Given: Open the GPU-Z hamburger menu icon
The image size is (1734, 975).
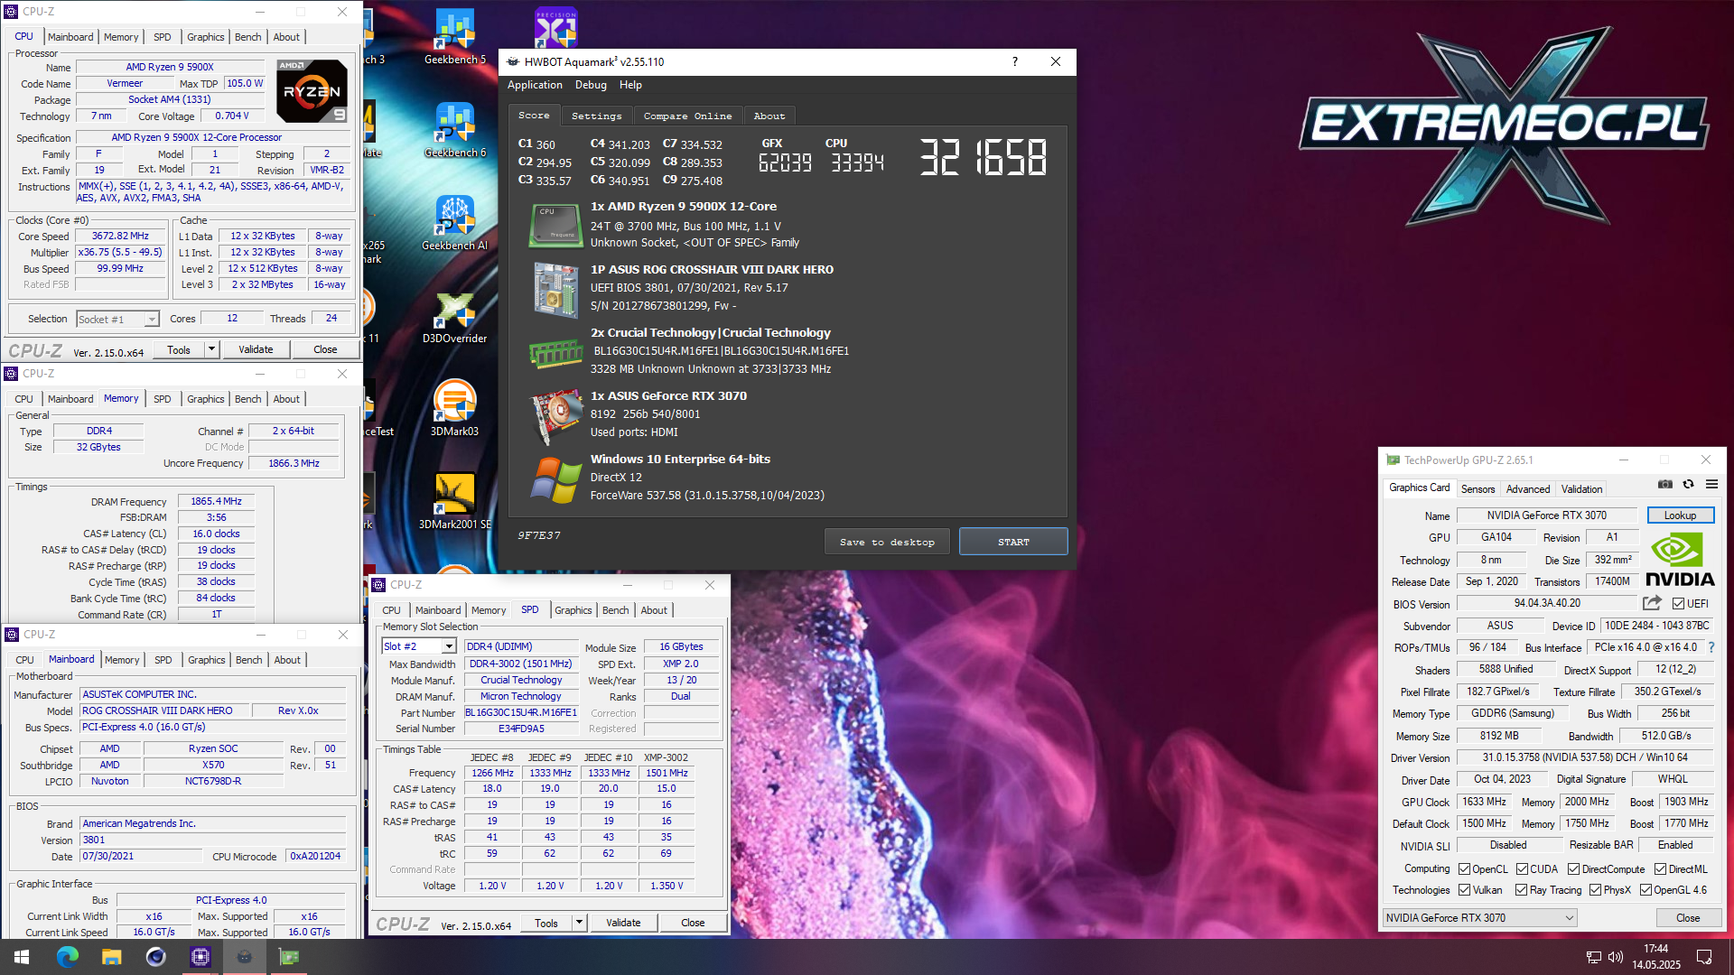Looking at the screenshot, I should coord(1711,485).
